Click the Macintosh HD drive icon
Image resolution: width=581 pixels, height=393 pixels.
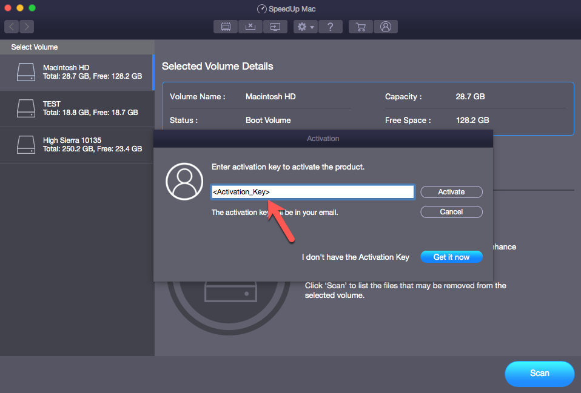[26, 72]
